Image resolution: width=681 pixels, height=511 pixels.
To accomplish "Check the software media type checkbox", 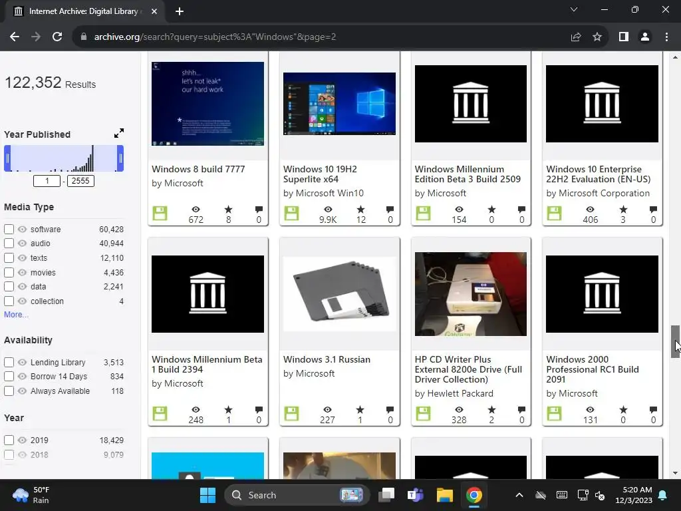I will pyautogui.click(x=9, y=229).
